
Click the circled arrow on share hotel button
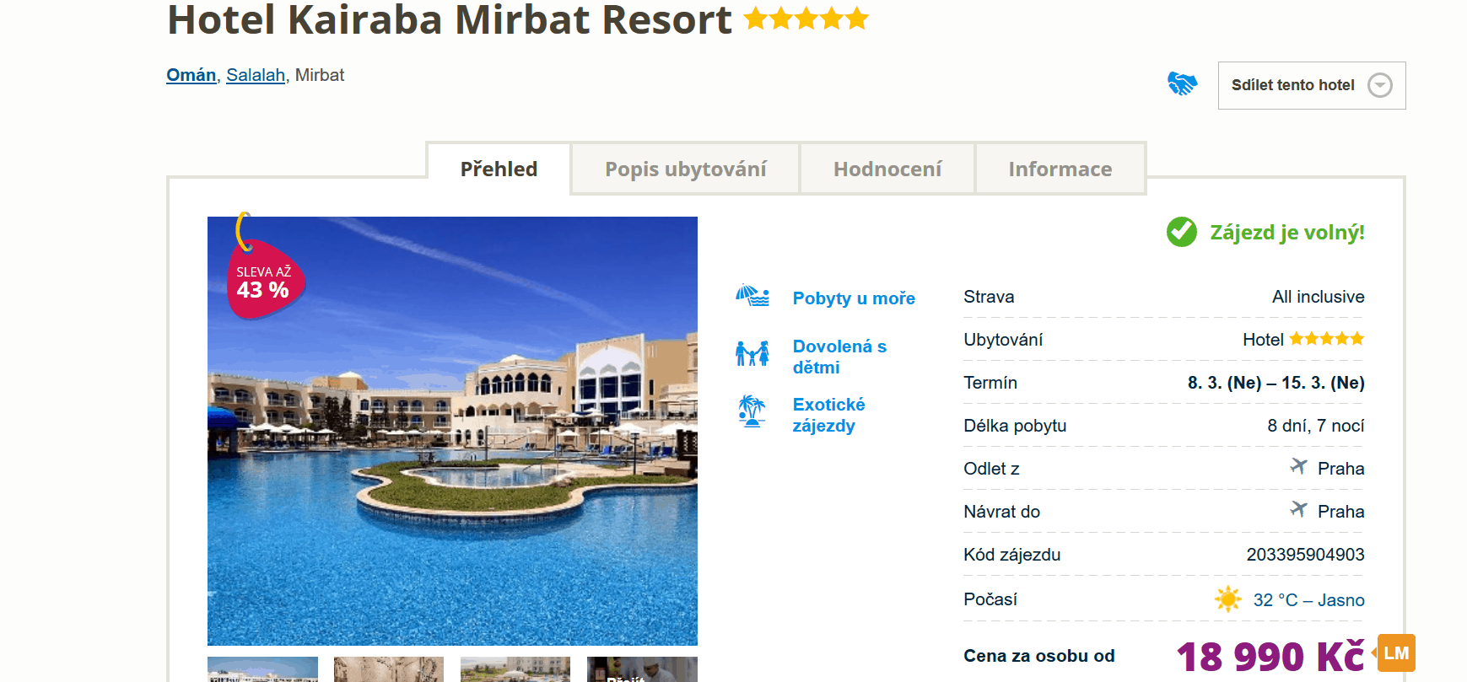(1379, 85)
